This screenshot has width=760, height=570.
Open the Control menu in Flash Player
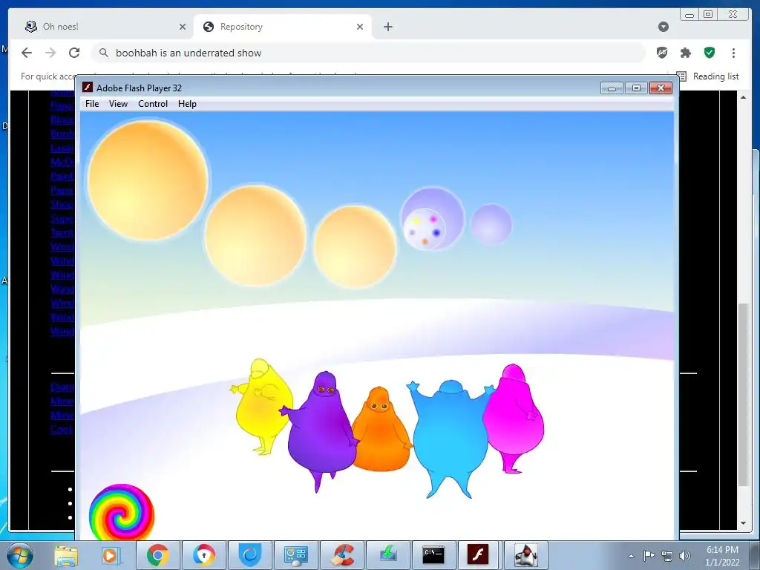pos(153,104)
